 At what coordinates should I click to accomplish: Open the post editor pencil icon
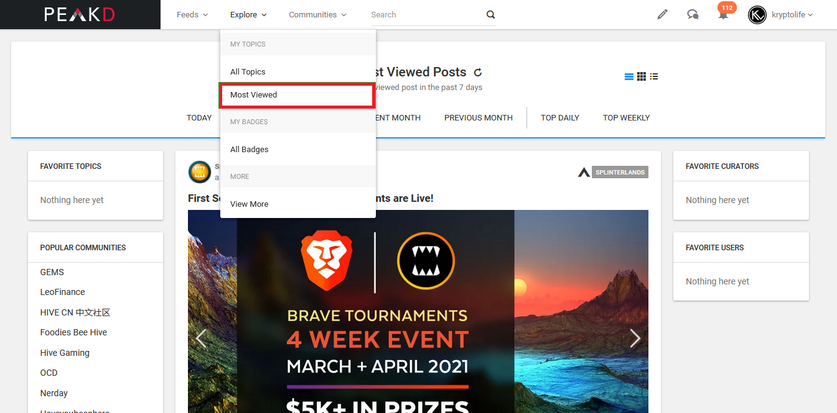click(662, 14)
